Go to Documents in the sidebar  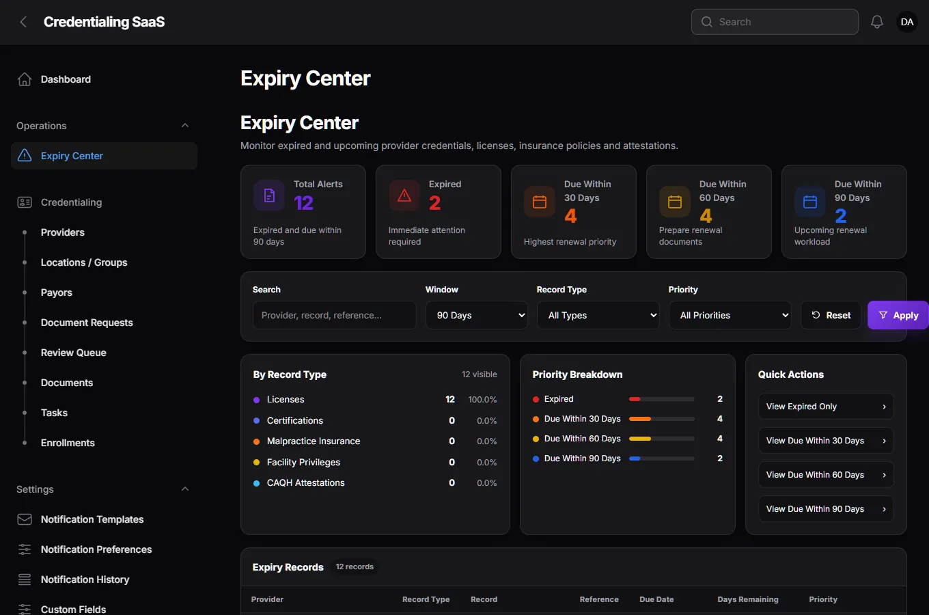pos(67,383)
